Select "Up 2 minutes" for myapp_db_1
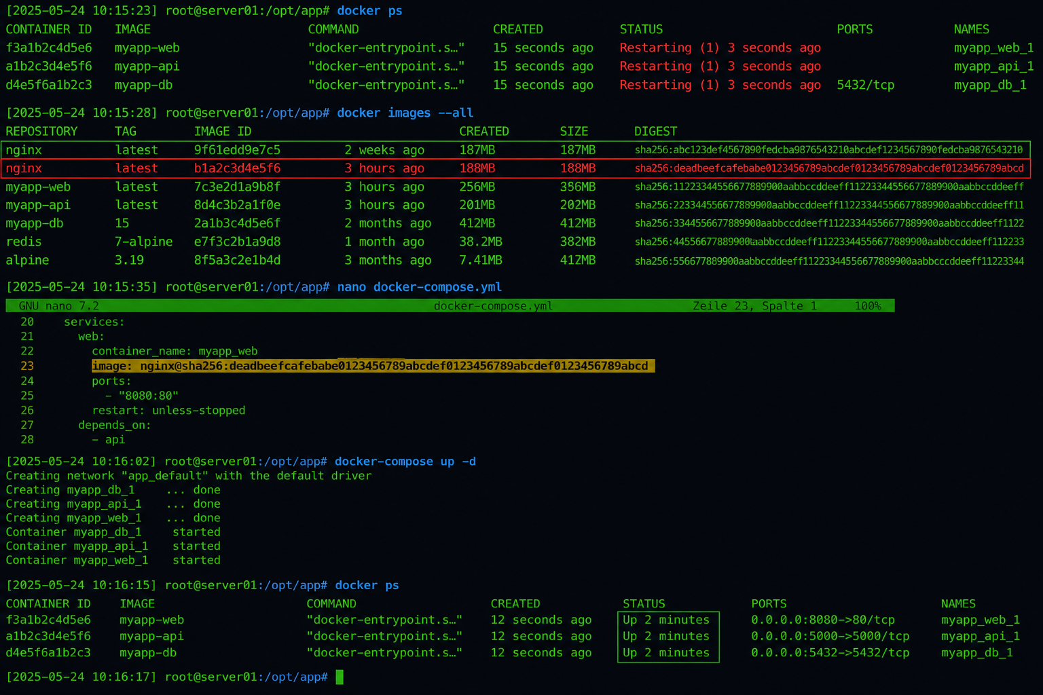 [x=666, y=652]
